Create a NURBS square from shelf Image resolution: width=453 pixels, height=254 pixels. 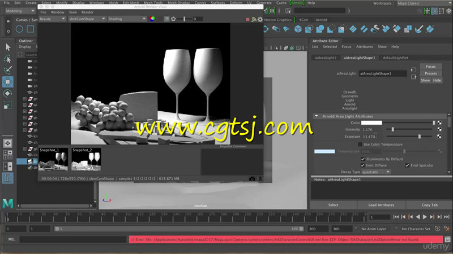click(31, 29)
